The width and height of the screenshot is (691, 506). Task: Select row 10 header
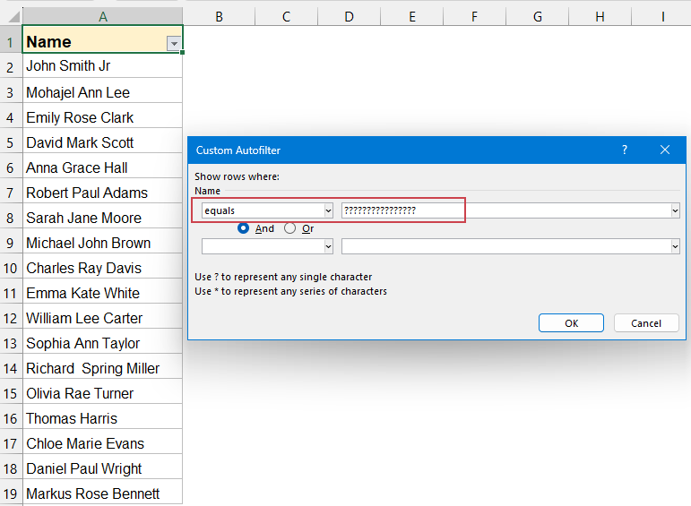pos(11,268)
